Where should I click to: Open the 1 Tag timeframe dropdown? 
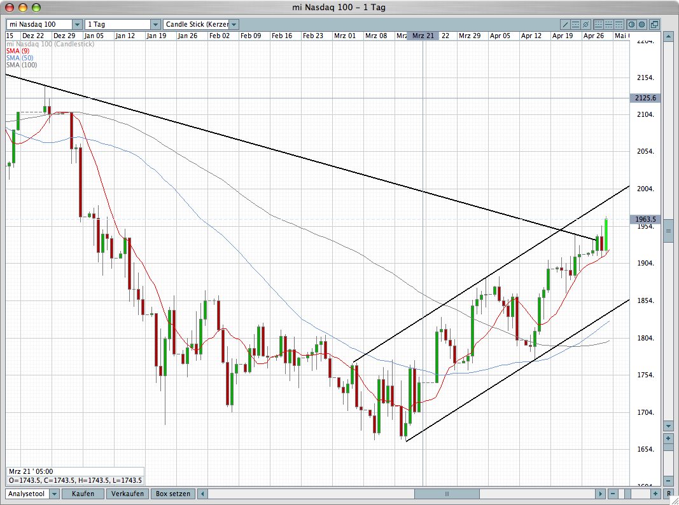[x=156, y=24]
